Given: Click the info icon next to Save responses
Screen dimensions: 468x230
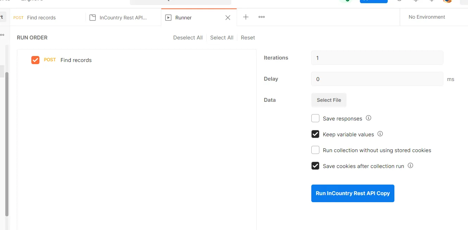Looking at the screenshot, I should [x=368, y=118].
